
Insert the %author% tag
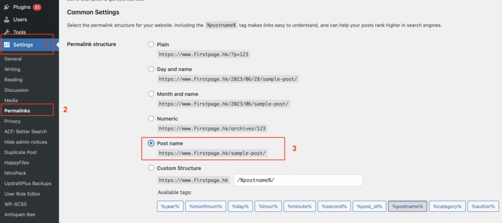(x=483, y=206)
